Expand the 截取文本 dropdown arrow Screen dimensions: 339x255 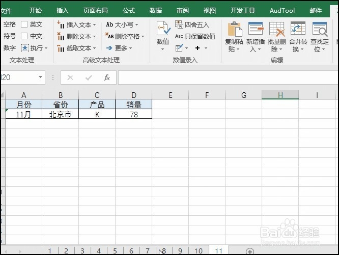[x=95, y=48]
